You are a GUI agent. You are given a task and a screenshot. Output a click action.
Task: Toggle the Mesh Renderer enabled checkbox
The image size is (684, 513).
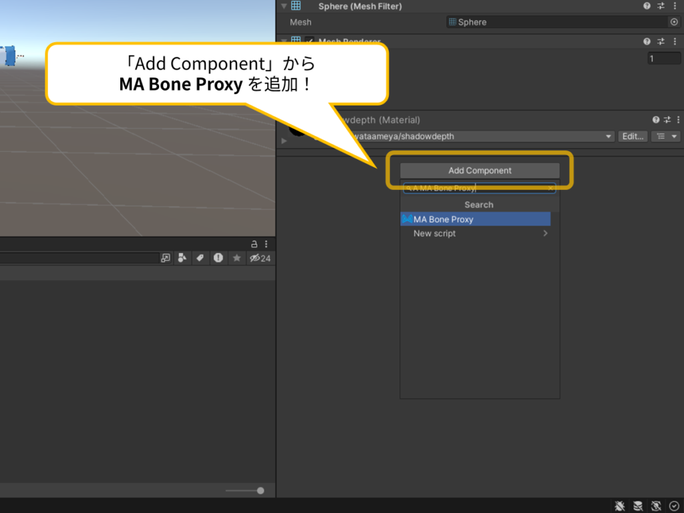pos(310,41)
